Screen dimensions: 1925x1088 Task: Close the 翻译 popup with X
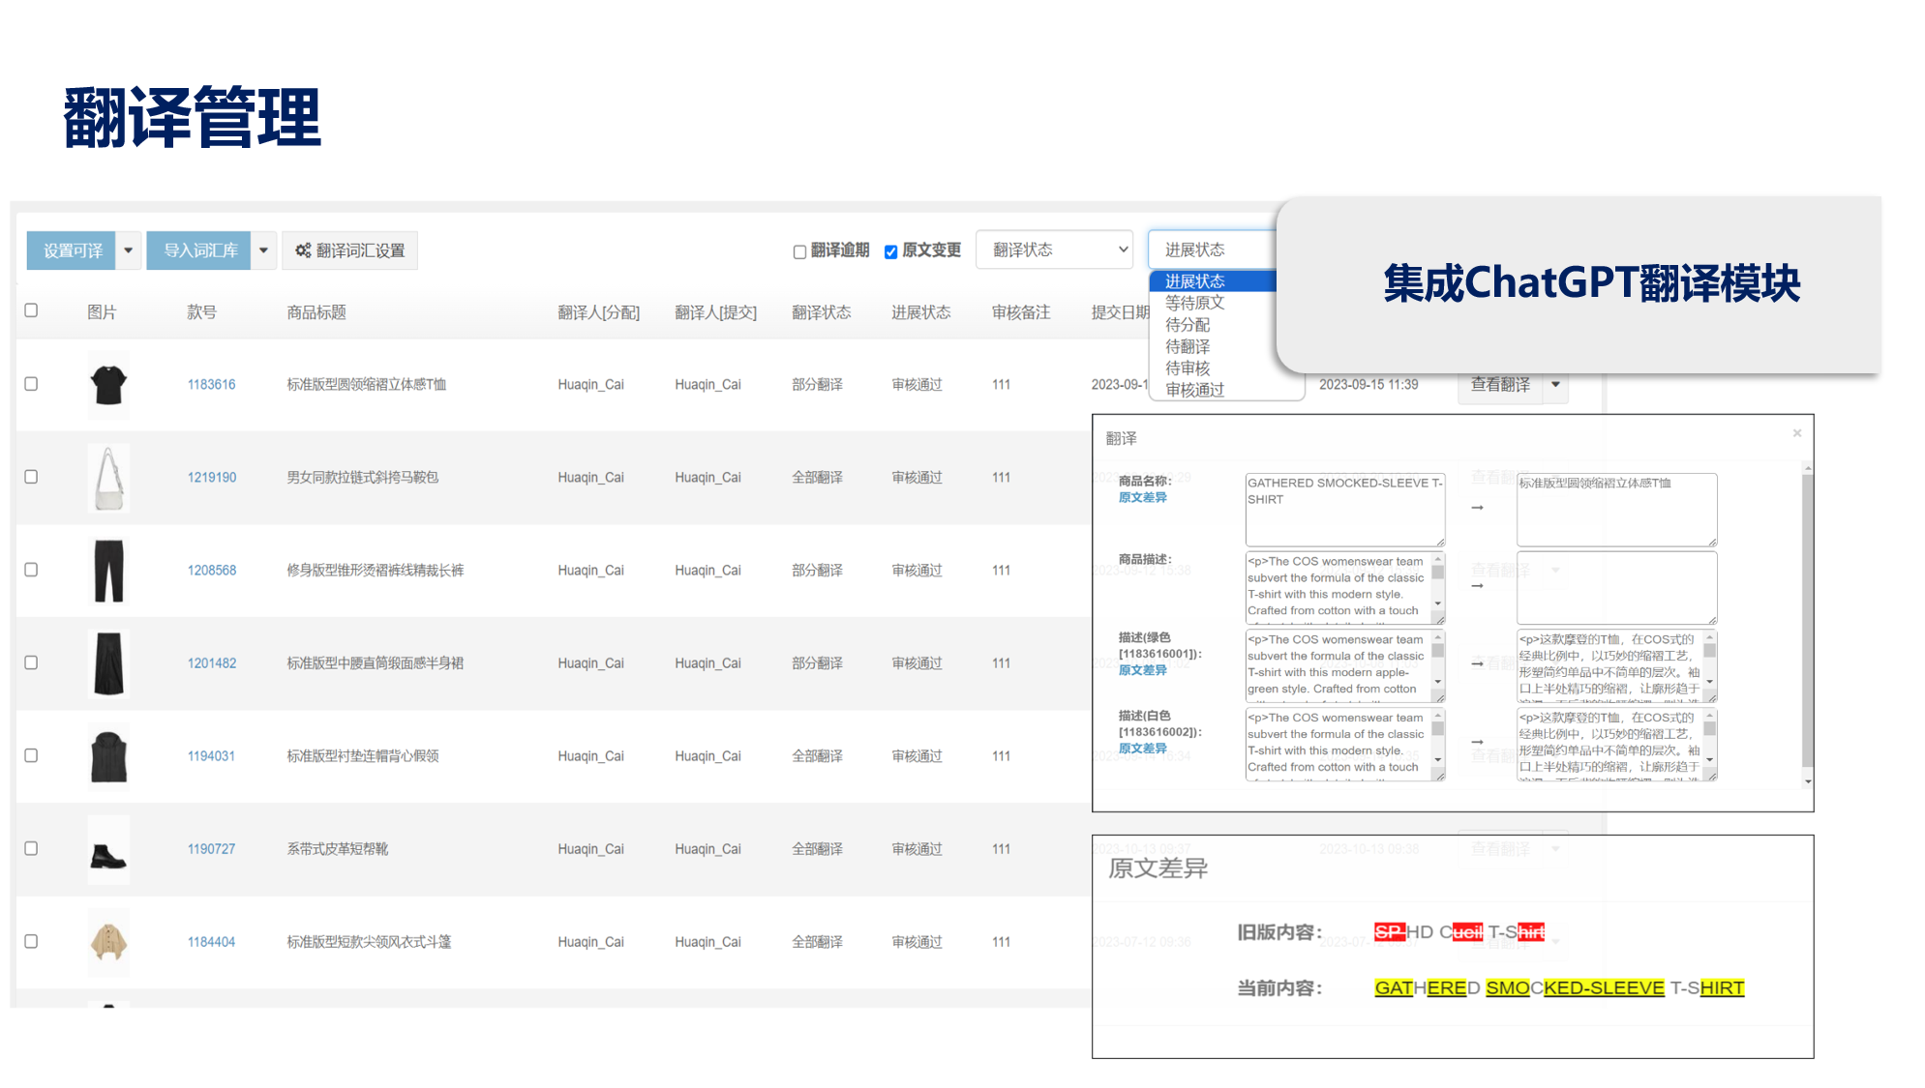coord(1796,433)
